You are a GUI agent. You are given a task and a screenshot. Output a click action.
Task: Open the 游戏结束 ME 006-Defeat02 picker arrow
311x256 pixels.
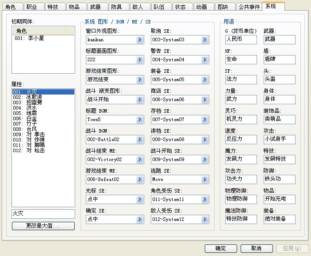click(140, 179)
